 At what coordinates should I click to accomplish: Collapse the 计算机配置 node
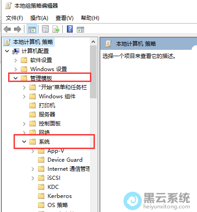(x=7, y=51)
